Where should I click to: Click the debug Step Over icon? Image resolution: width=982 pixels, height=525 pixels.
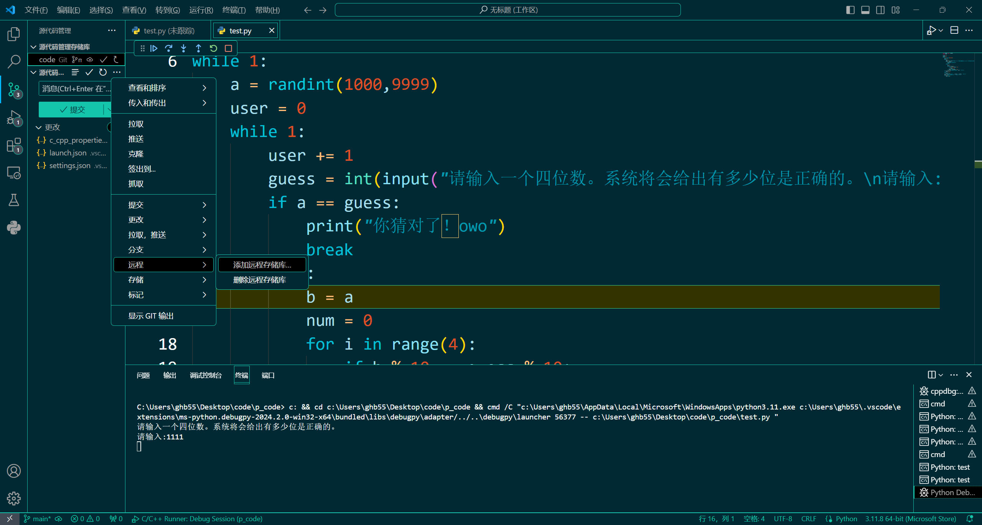coord(168,48)
